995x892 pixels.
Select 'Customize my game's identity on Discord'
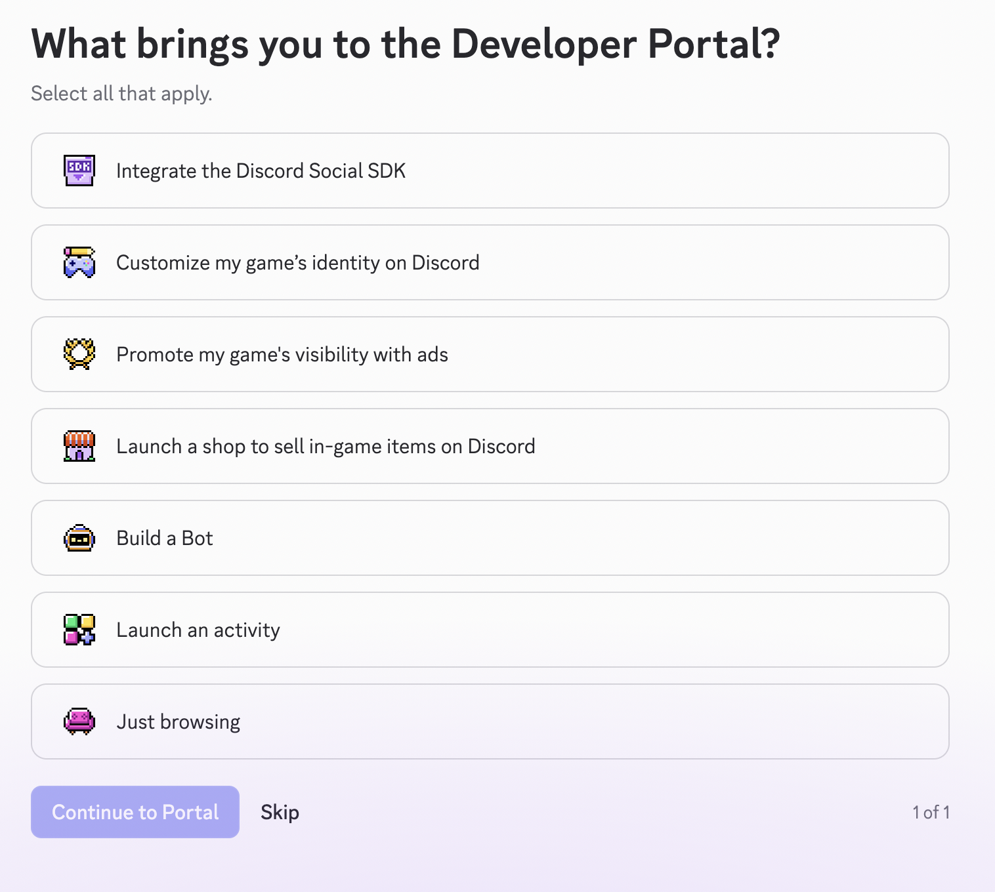point(490,262)
